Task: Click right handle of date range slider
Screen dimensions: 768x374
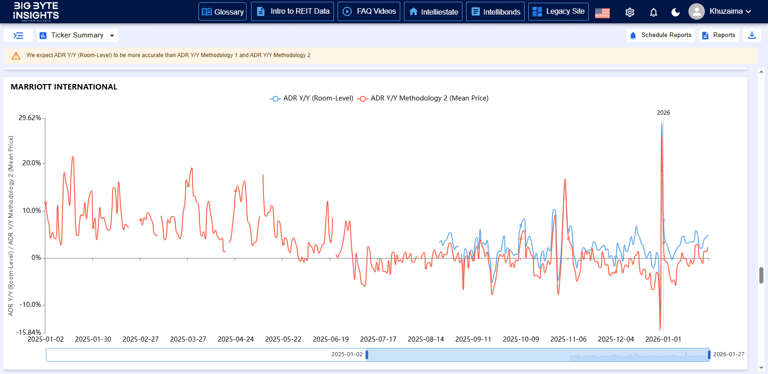Action: coord(709,354)
